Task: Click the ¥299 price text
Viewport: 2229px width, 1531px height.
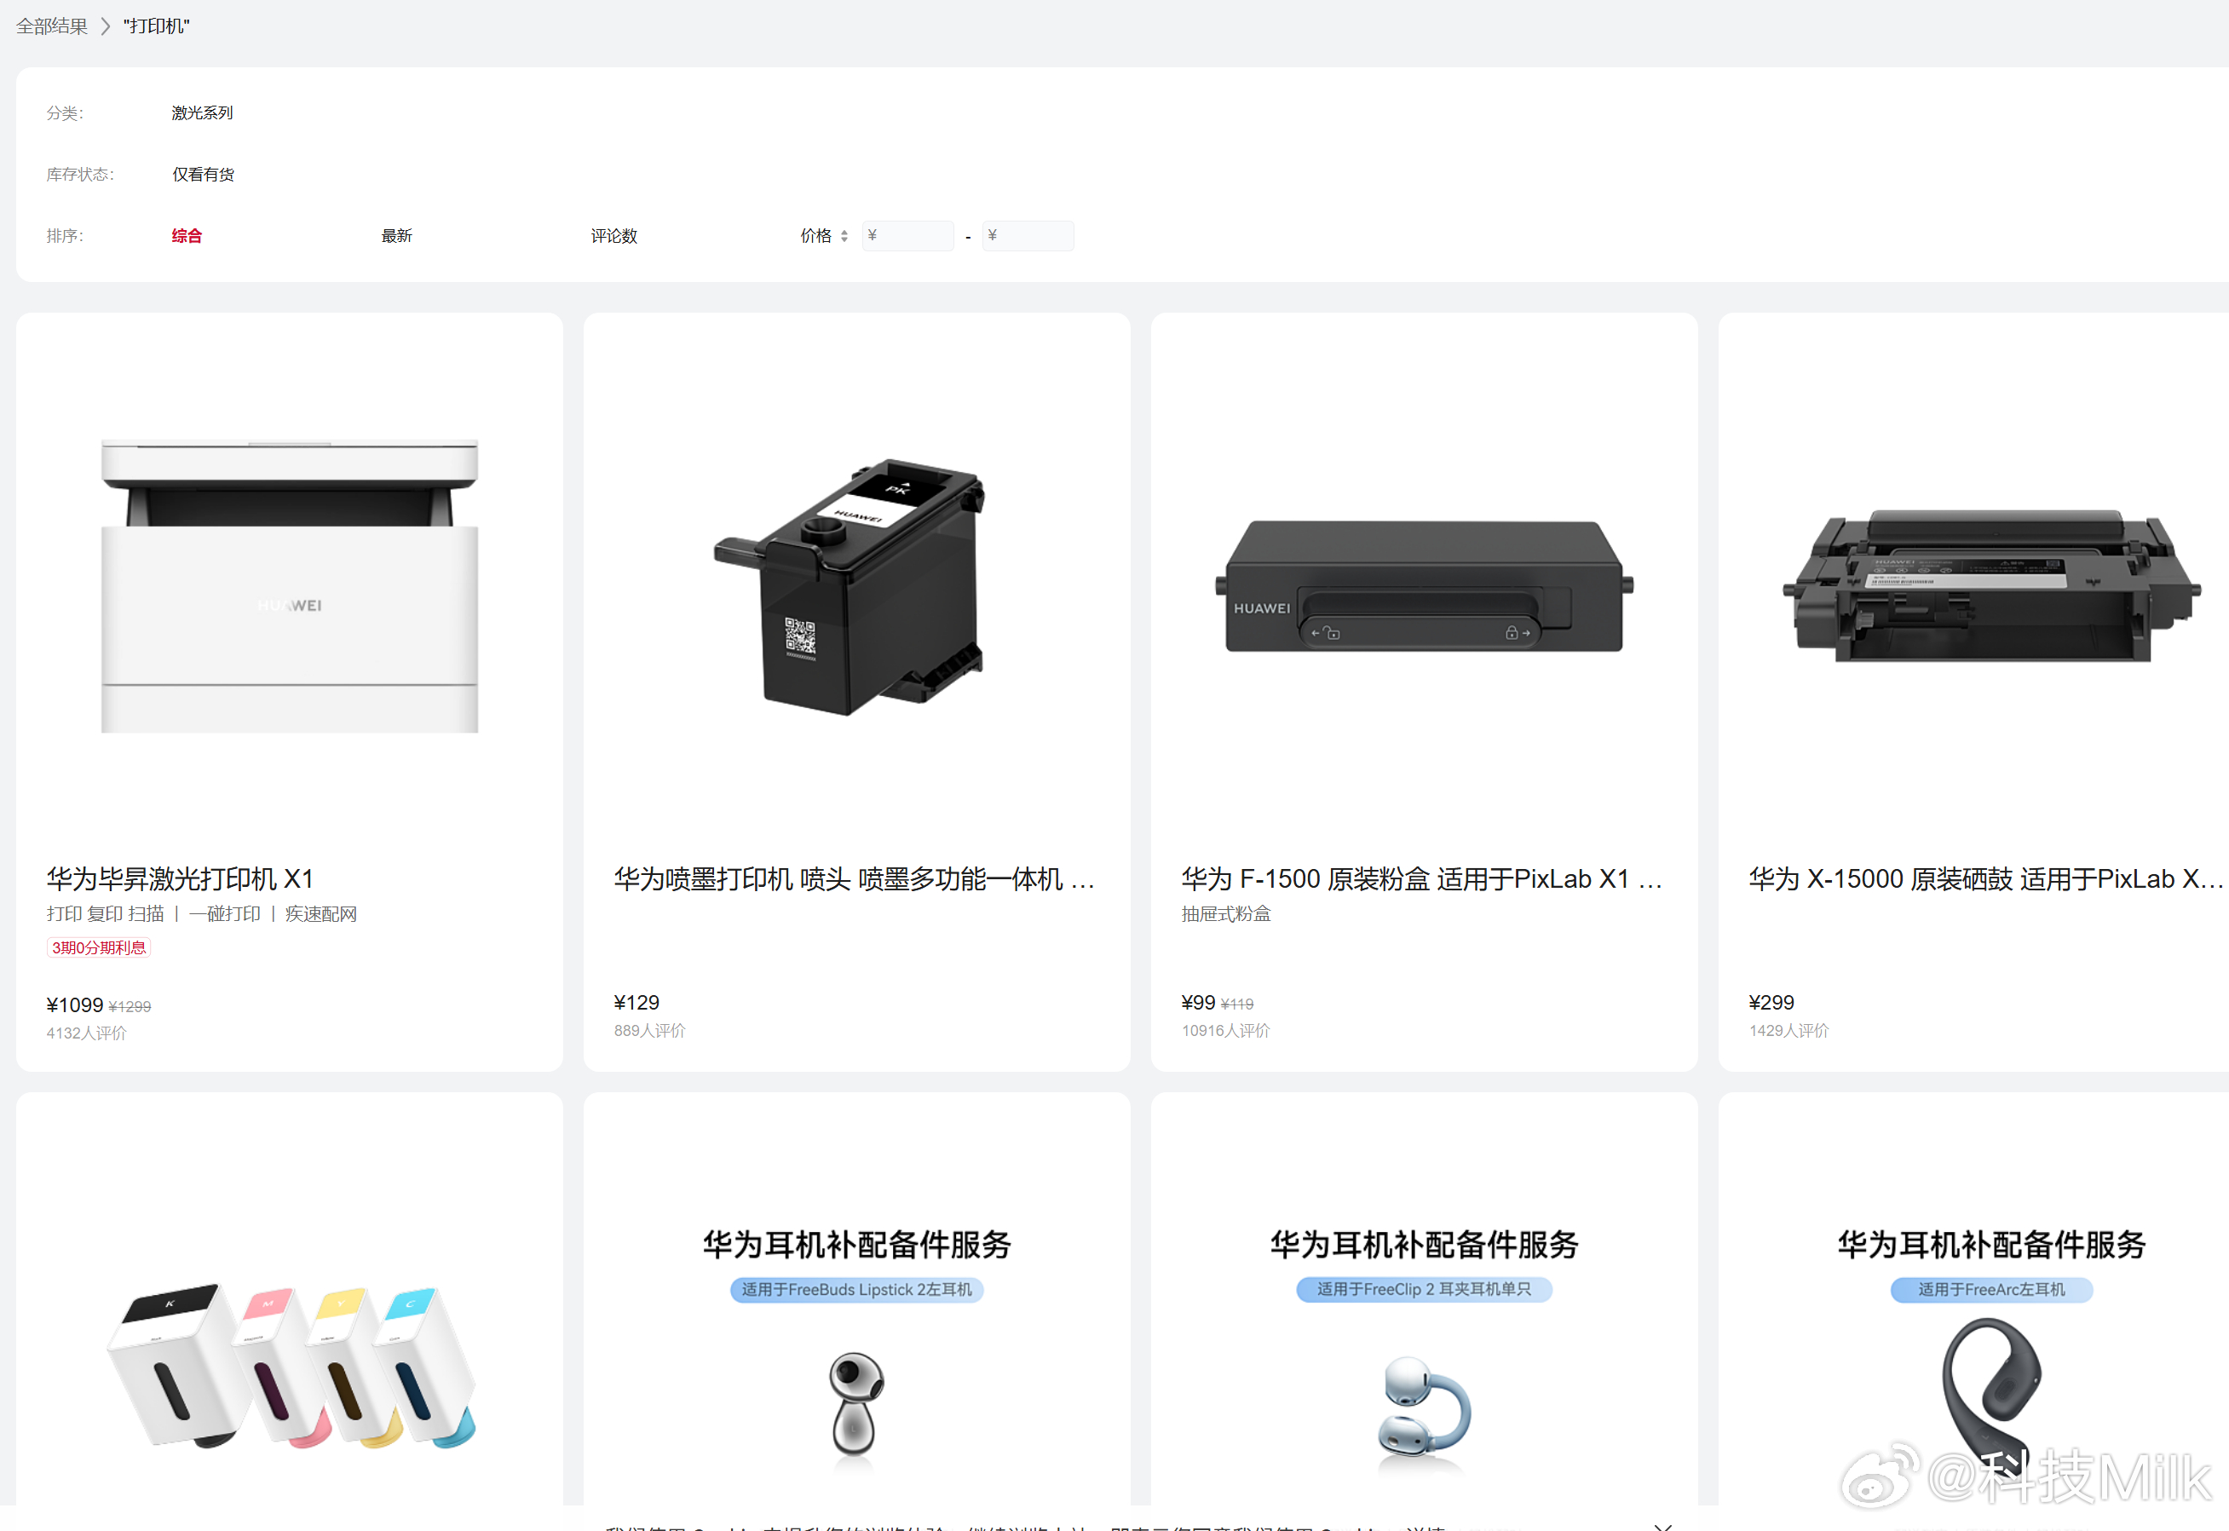Action: [1771, 1003]
